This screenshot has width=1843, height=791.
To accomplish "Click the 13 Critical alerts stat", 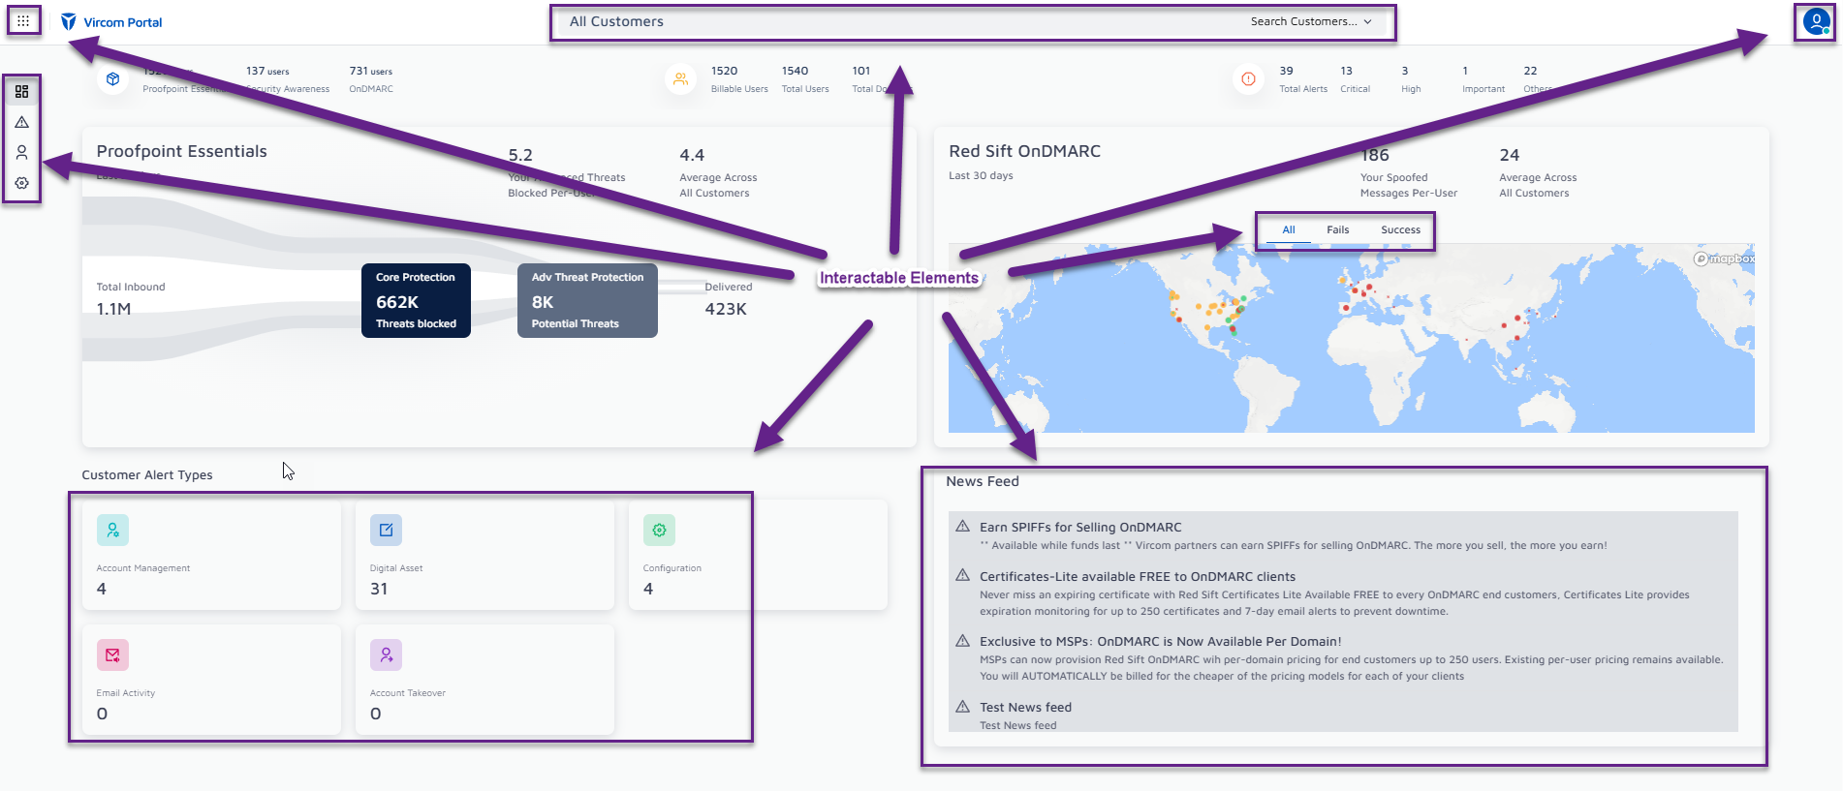I will 1355,79.
